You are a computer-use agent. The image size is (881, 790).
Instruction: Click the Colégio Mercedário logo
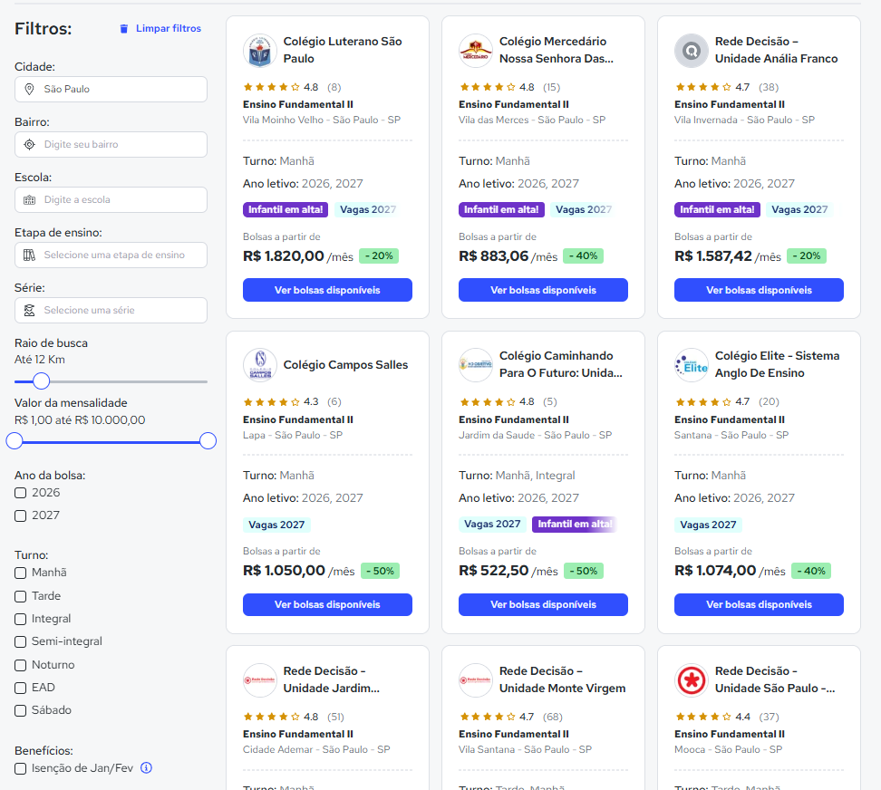click(475, 51)
